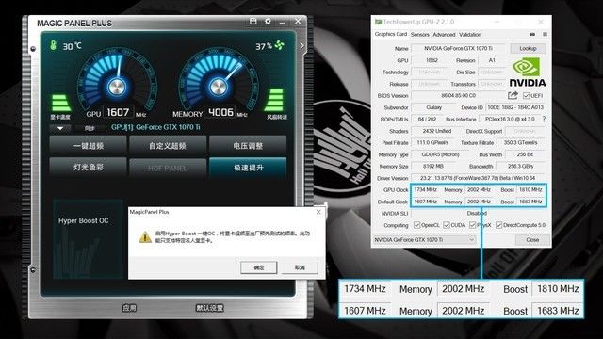Open the GPU-Z hamburger menu icon
Viewport: 603px width, 339px height.
tap(545, 34)
